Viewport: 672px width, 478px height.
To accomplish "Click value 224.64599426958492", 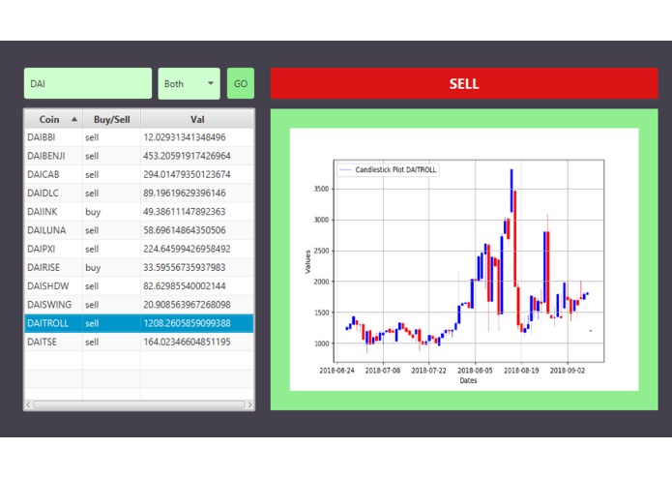I will click(187, 249).
